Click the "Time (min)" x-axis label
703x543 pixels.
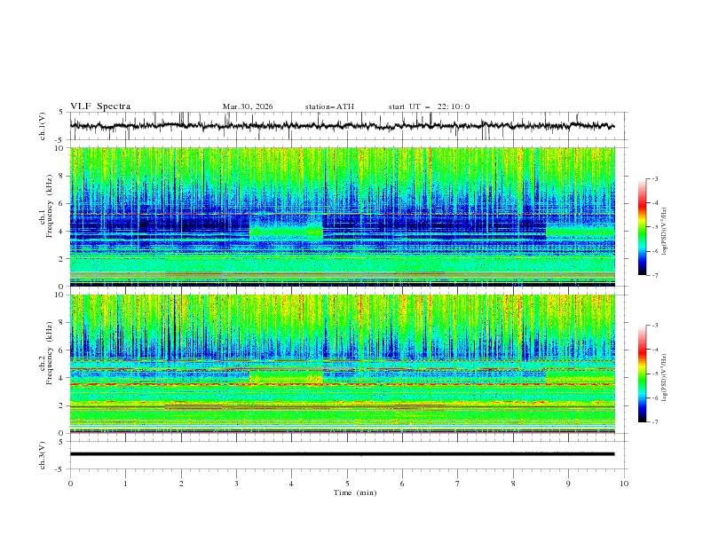click(355, 492)
